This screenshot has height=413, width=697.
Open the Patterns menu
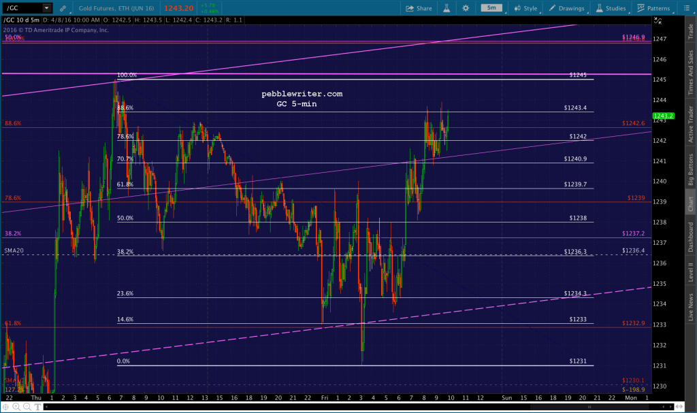coord(653,8)
